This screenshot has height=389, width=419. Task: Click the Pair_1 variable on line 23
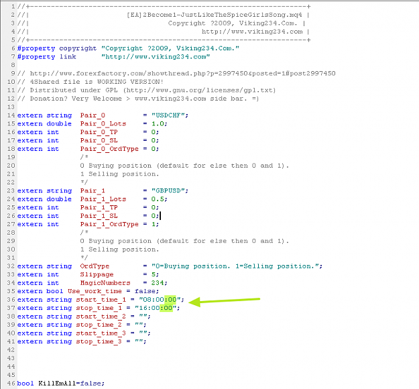pos(93,190)
